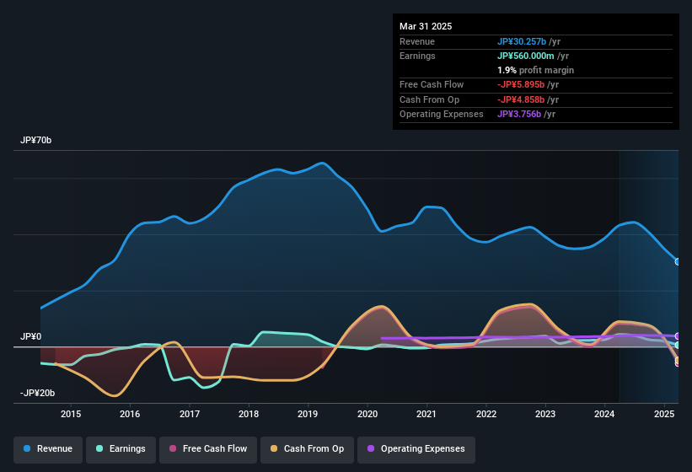Image resolution: width=692 pixels, height=472 pixels.
Task: Click the Revenue row label in tooltip
Action: point(417,41)
